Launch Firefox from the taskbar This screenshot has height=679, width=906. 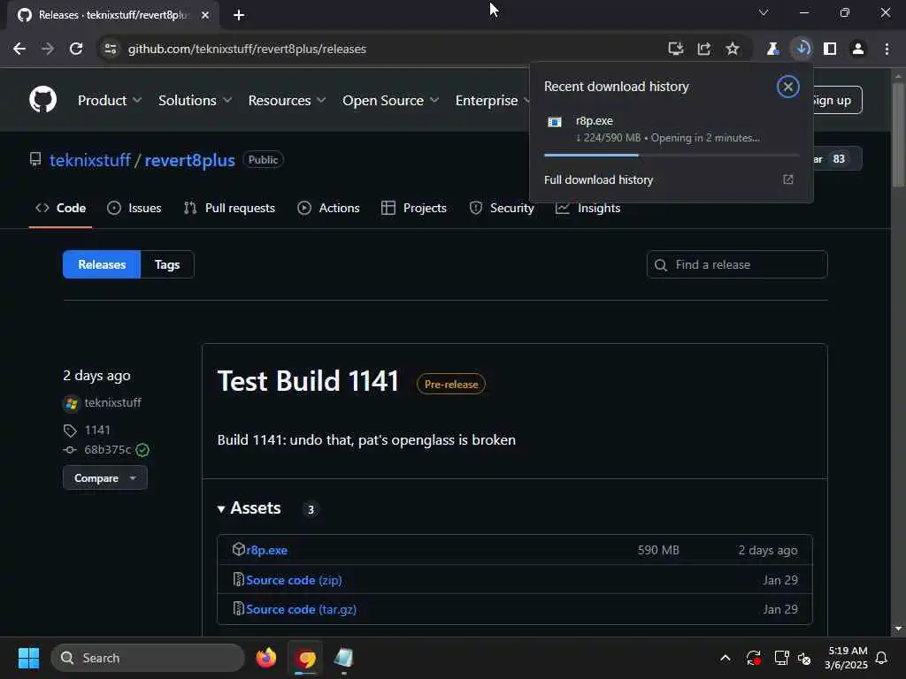266,658
